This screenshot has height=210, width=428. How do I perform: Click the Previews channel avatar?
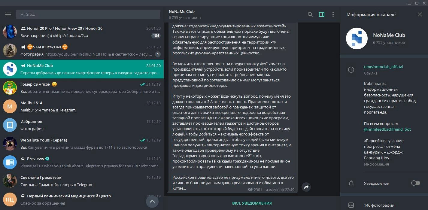click(x=10, y=162)
